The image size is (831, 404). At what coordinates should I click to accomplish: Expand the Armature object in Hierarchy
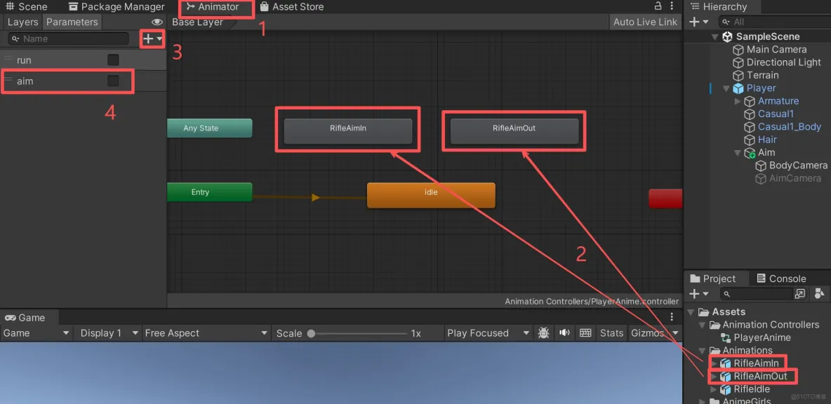tap(737, 101)
